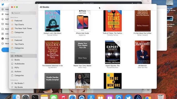Open Profile in the Twitter window

[5, 39]
